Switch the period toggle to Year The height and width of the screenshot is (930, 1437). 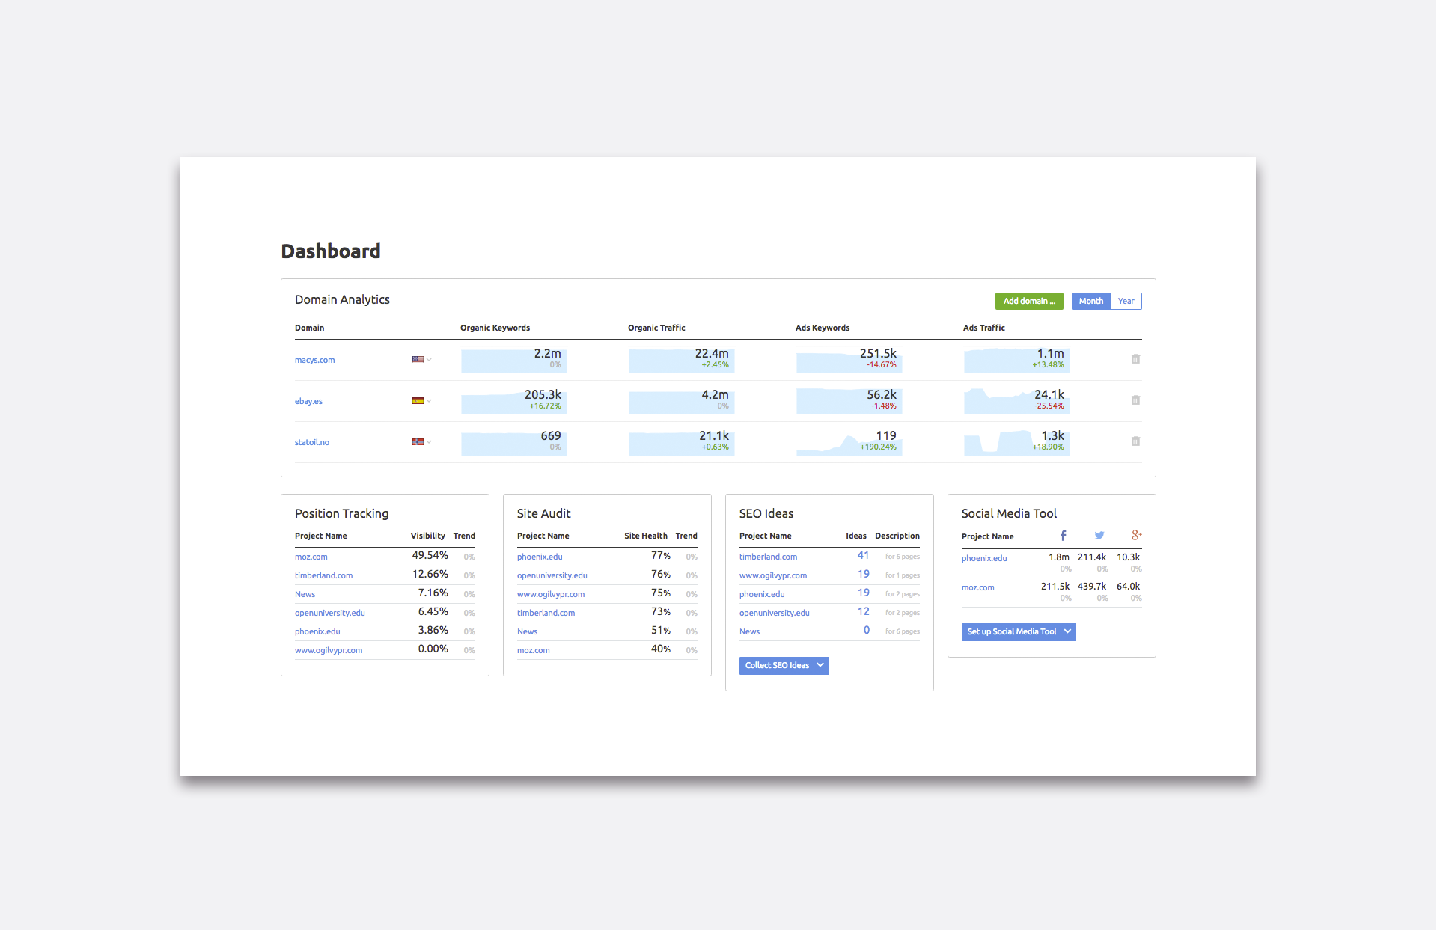(x=1126, y=301)
